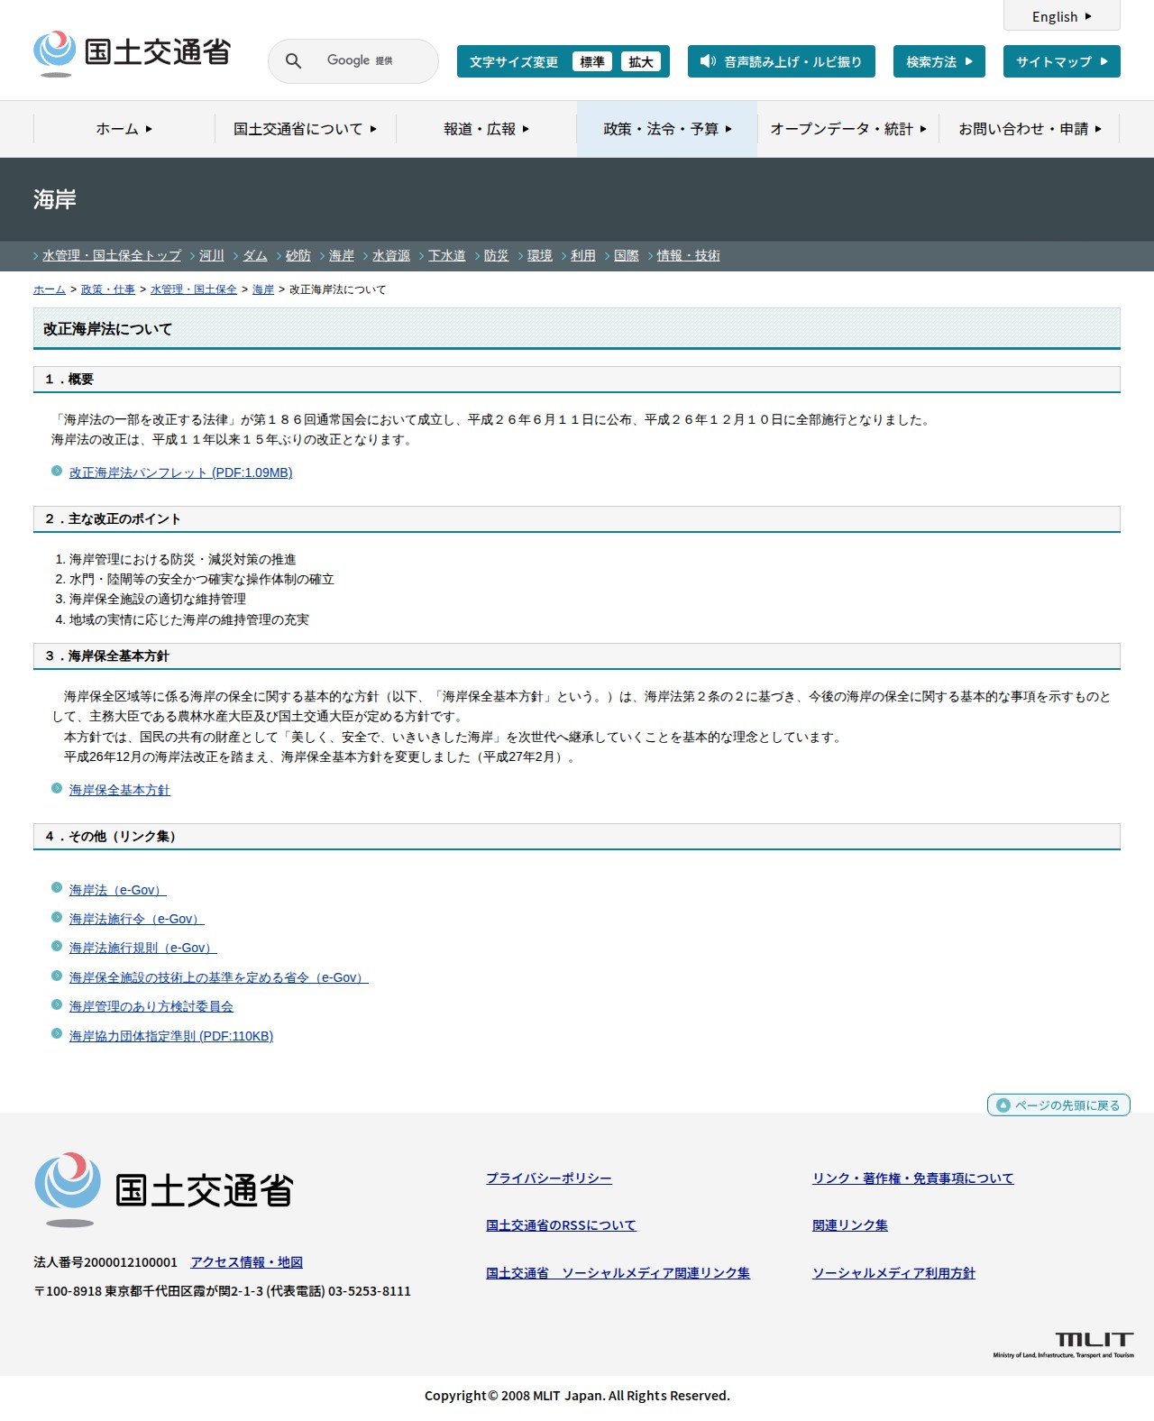
Task: Open ソーシャルメディア関連リンク集 link
Action: (x=618, y=1273)
